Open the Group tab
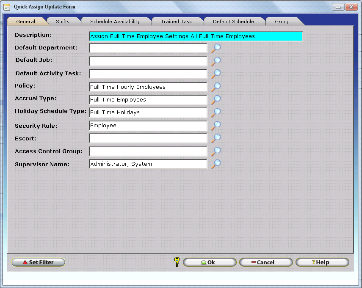This screenshot has width=362, height=288. [x=282, y=22]
